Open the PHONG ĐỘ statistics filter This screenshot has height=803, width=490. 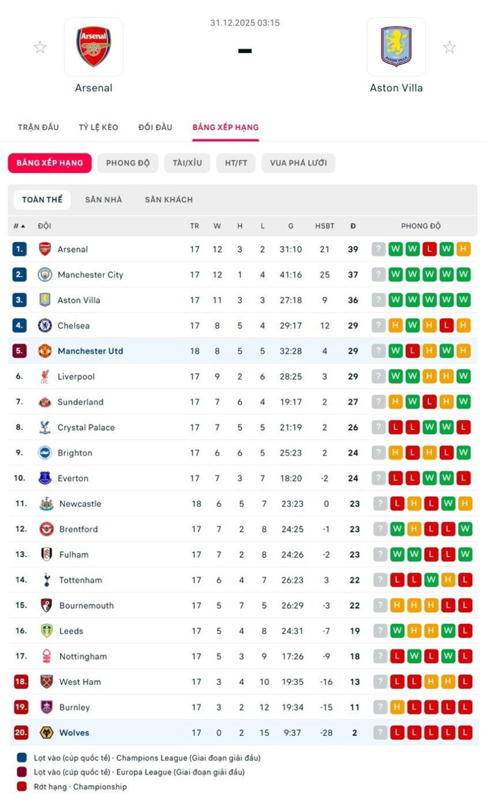pyautogui.click(x=127, y=163)
